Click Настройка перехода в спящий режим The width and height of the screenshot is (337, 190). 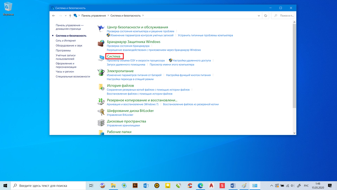coord(130,79)
